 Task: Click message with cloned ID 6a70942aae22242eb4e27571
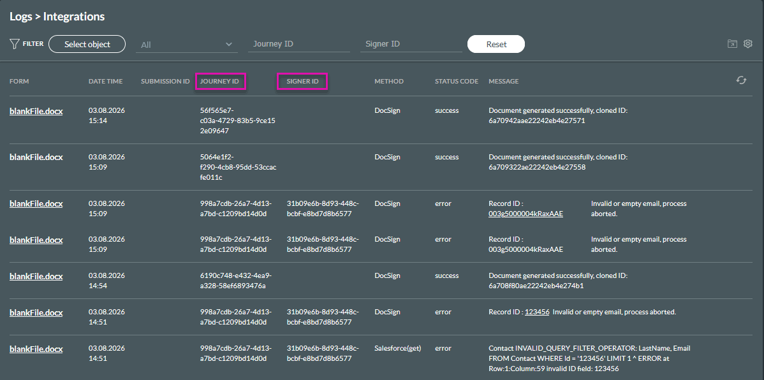(x=558, y=115)
